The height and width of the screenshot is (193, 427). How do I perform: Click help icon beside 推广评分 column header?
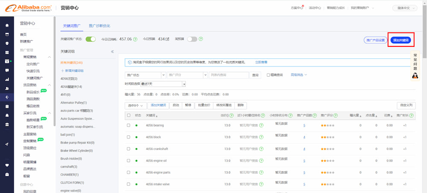(x=336, y=115)
